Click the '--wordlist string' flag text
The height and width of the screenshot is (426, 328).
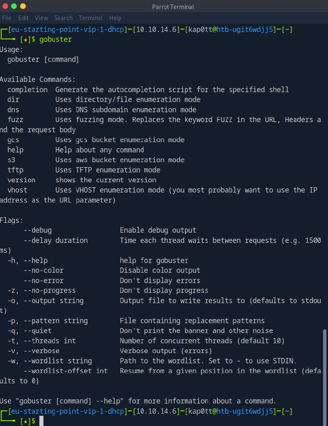tap(57, 361)
